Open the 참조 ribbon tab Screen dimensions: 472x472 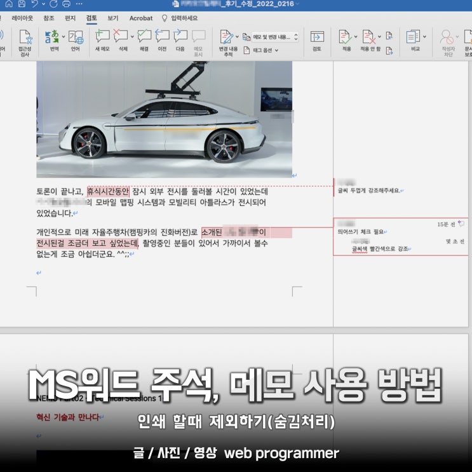pyautogui.click(x=49, y=18)
